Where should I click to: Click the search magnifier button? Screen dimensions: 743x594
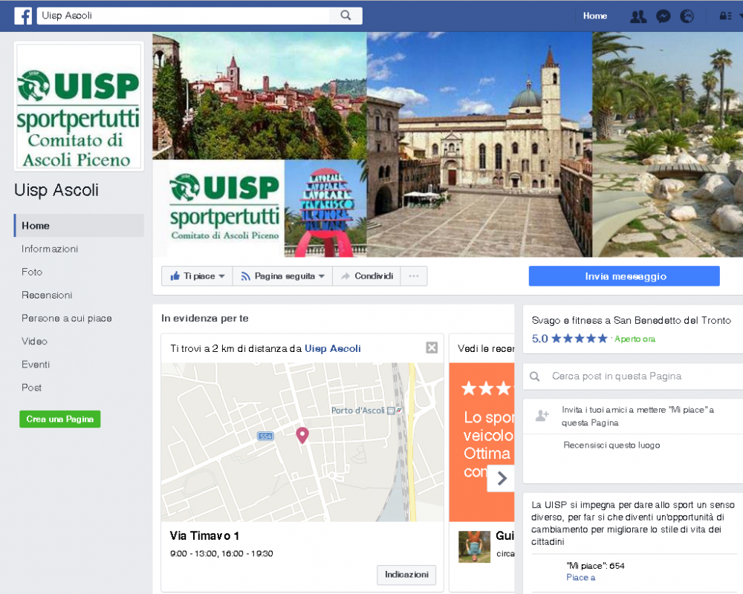(346, 16)
